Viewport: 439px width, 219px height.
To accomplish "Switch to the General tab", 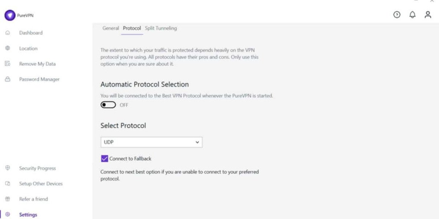I will 110,28.
